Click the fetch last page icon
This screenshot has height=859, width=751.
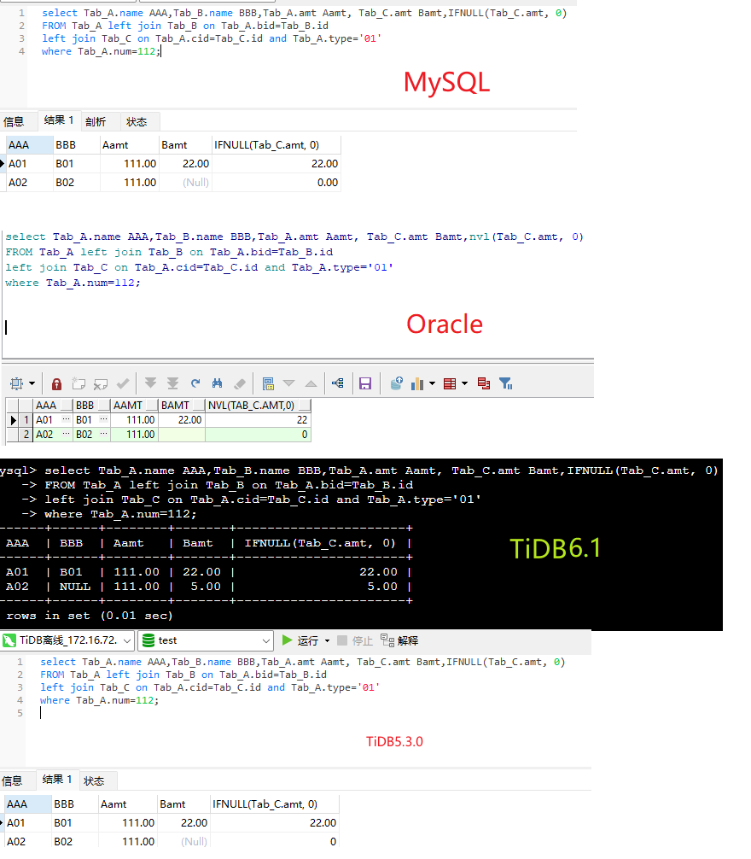click(x=173, y=383)
